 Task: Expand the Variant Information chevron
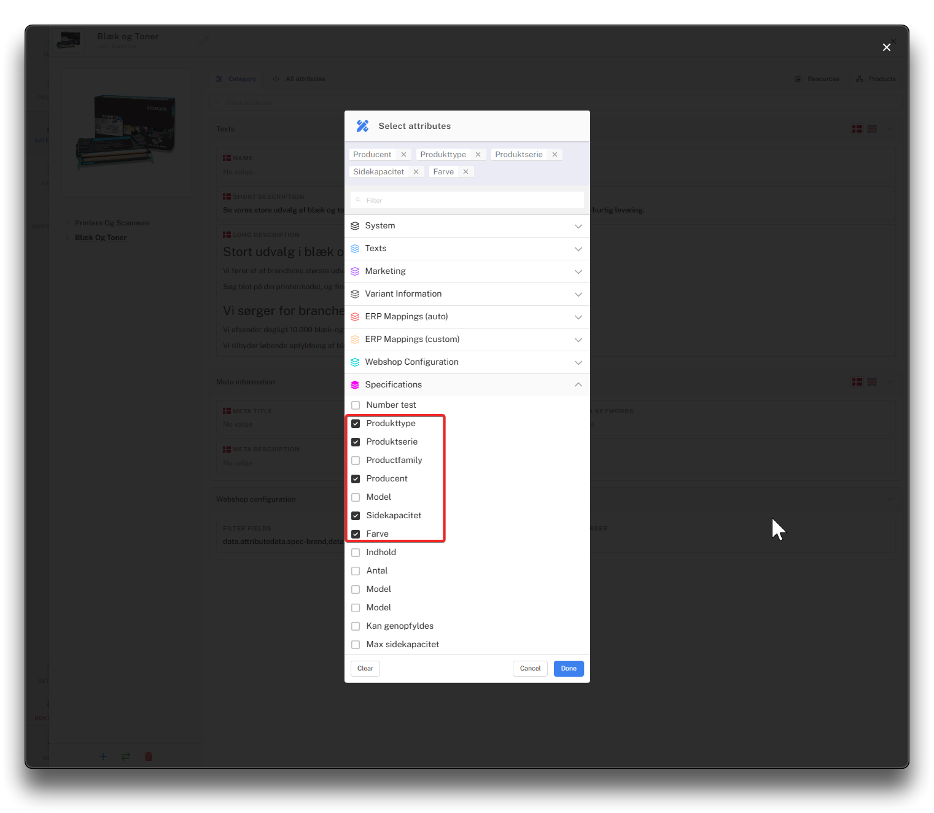point(578,295)
